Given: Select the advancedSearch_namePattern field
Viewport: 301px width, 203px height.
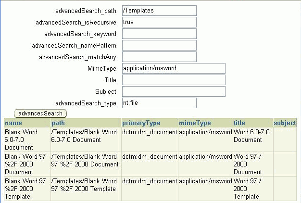Looking at the screenshot, I should [x=159, y=45].
